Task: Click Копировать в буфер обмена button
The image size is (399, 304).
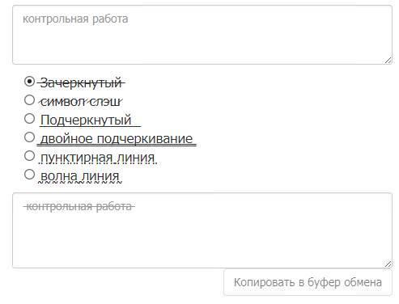Action: [x=308, y=282]
